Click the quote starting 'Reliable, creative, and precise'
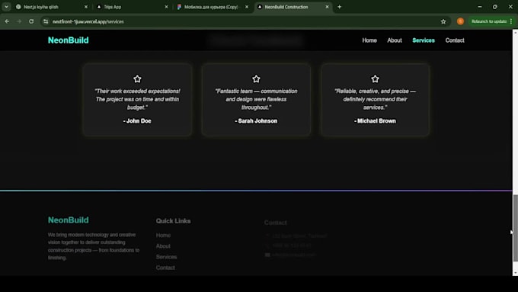518x292 pixels. point(375,99)
